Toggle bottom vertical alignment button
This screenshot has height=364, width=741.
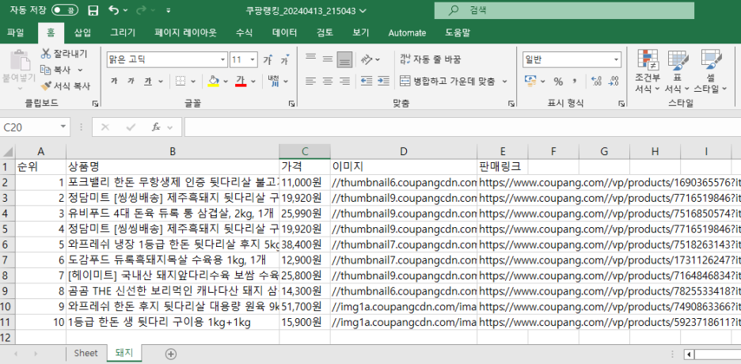tap(344, 59)
